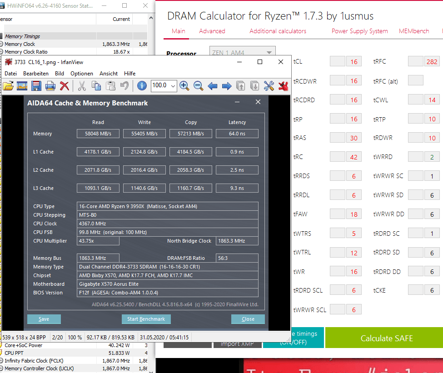The image size is (443, 373).
Task: Open IrfanView settings tools icon
Action: (269, 85)
